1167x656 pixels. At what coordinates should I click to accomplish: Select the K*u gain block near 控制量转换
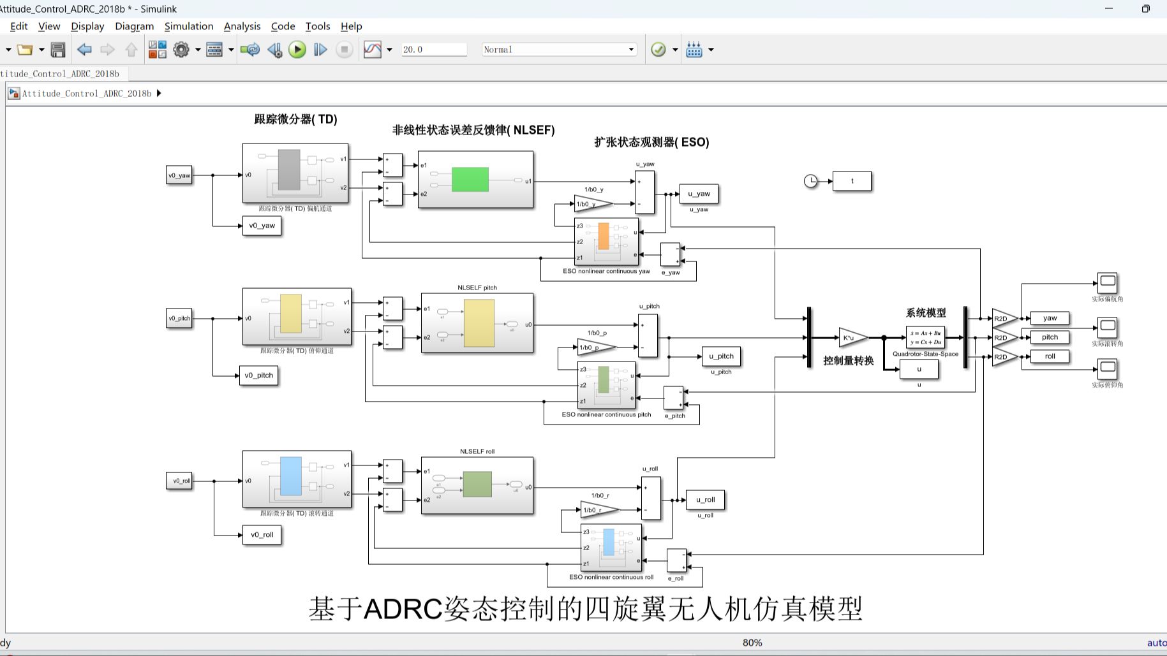pos(849,338)
